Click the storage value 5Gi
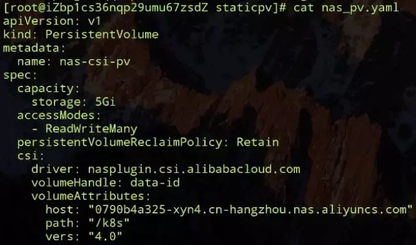 pyautogui.click(x=105, y=102)
